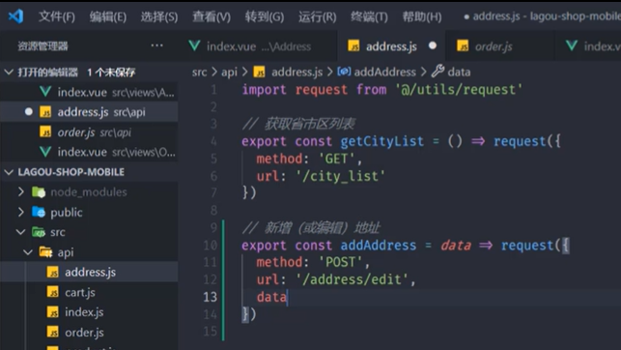Screen dimensions: 621x350
Task: Click line number 13 in gutter
Action: pos(210,297)
